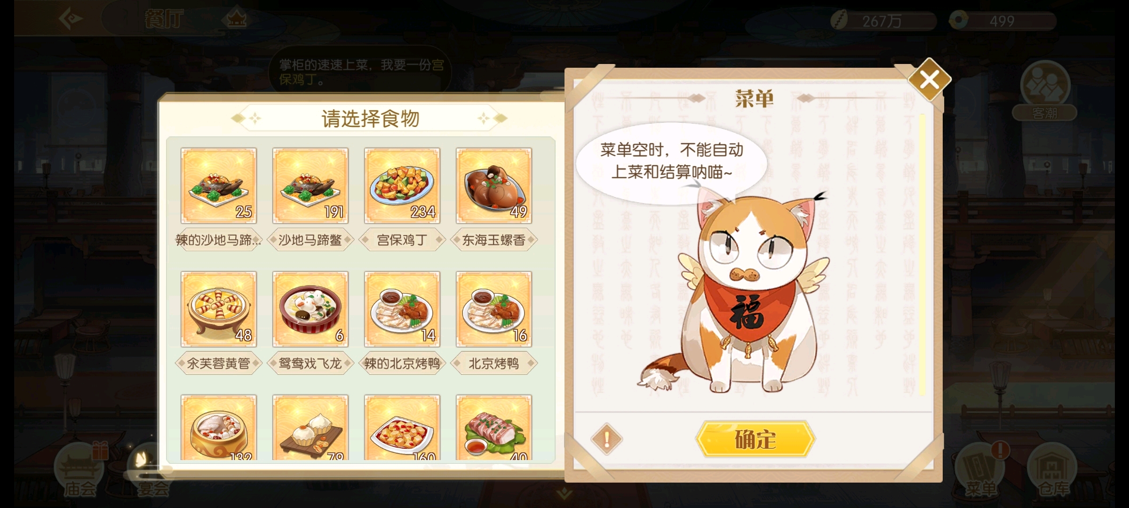
Task: Click the menu panel yellow scrollbar
Action: (922, 254)
